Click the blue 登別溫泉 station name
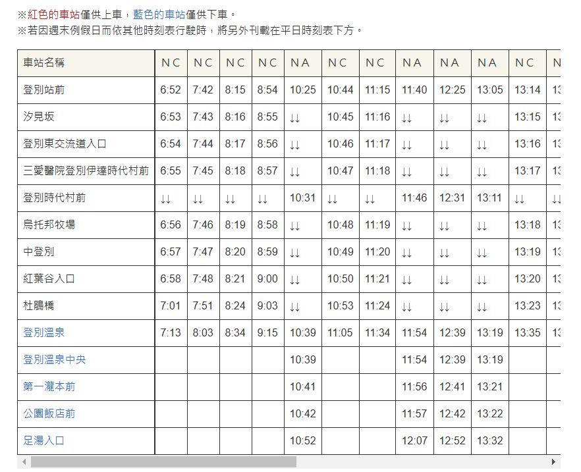This screenshot has height=472, width=581. point(44,333)
